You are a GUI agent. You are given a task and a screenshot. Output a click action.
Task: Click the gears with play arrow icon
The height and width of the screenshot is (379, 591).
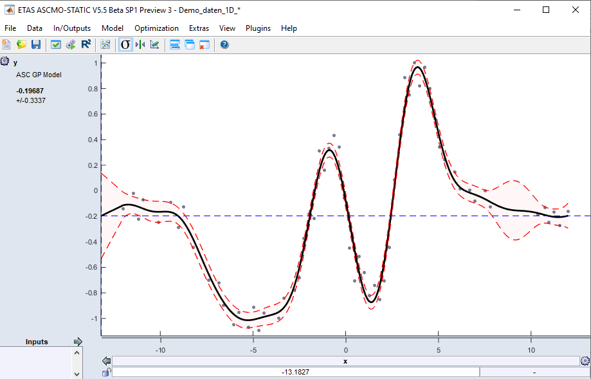tap(71, 45)
